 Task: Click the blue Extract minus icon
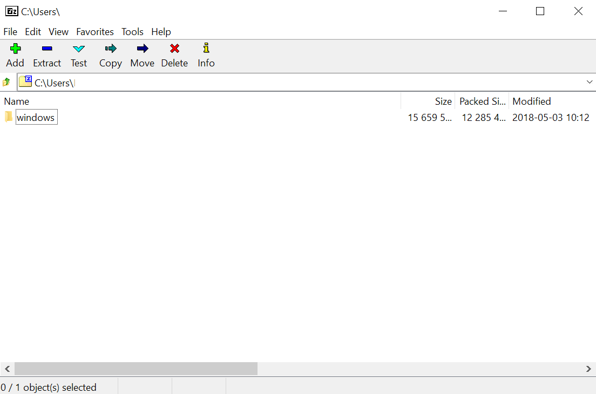[47, 49]
